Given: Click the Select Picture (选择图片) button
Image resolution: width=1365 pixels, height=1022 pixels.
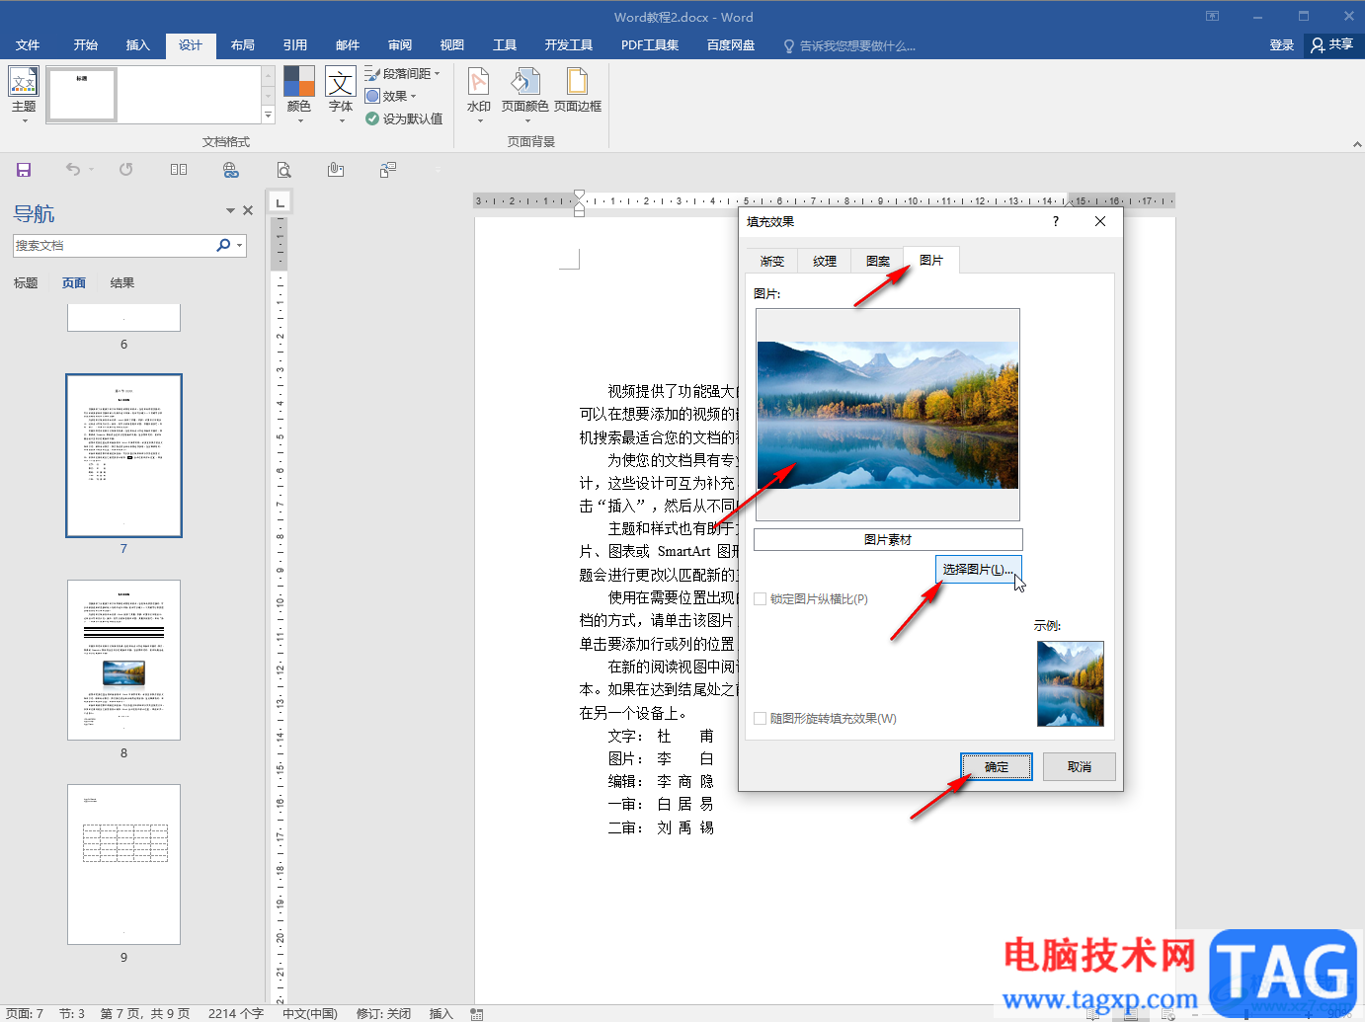Looking at the screenshot, I should point(978,570).
